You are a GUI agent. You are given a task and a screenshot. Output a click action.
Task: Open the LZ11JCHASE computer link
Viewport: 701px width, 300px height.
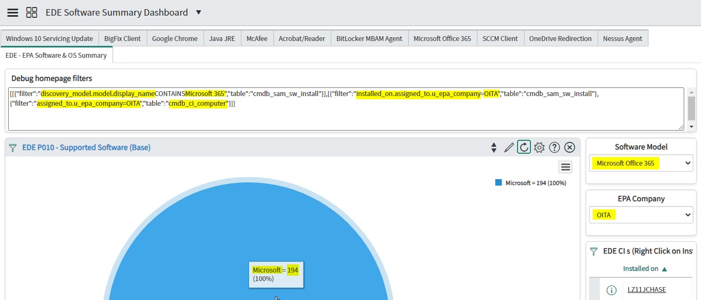pyautogui.click(x=646, y=290)
